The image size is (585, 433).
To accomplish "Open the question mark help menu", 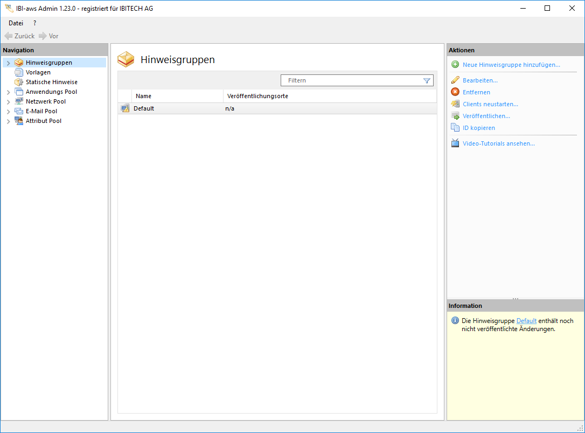I will pos(35,23).
